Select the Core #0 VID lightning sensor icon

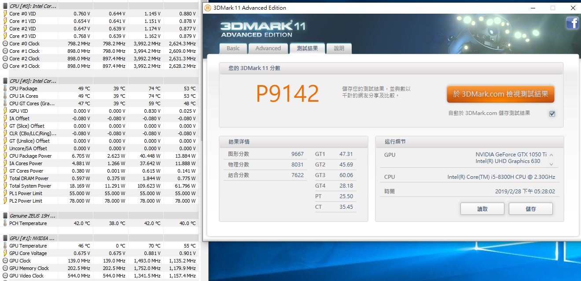point(5,14)
